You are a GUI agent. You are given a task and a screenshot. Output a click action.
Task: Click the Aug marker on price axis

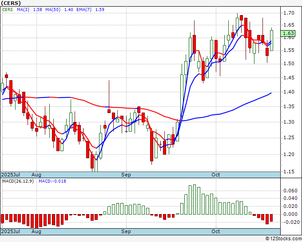(x=36, y=175)
